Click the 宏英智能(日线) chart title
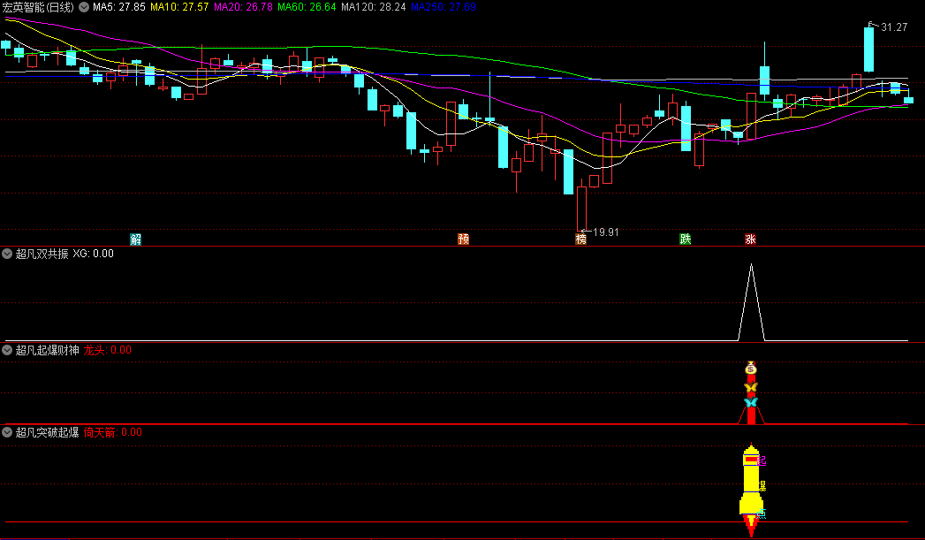 coord(38,7)
